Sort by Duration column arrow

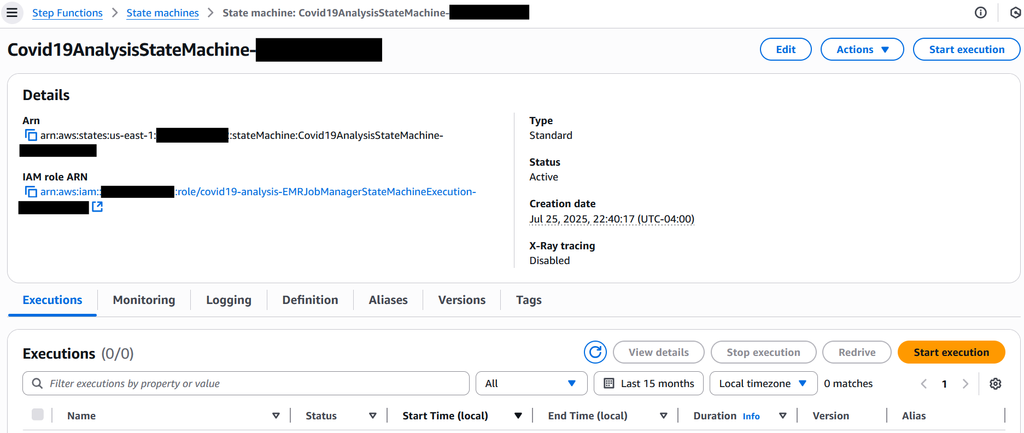coord(783,416)
